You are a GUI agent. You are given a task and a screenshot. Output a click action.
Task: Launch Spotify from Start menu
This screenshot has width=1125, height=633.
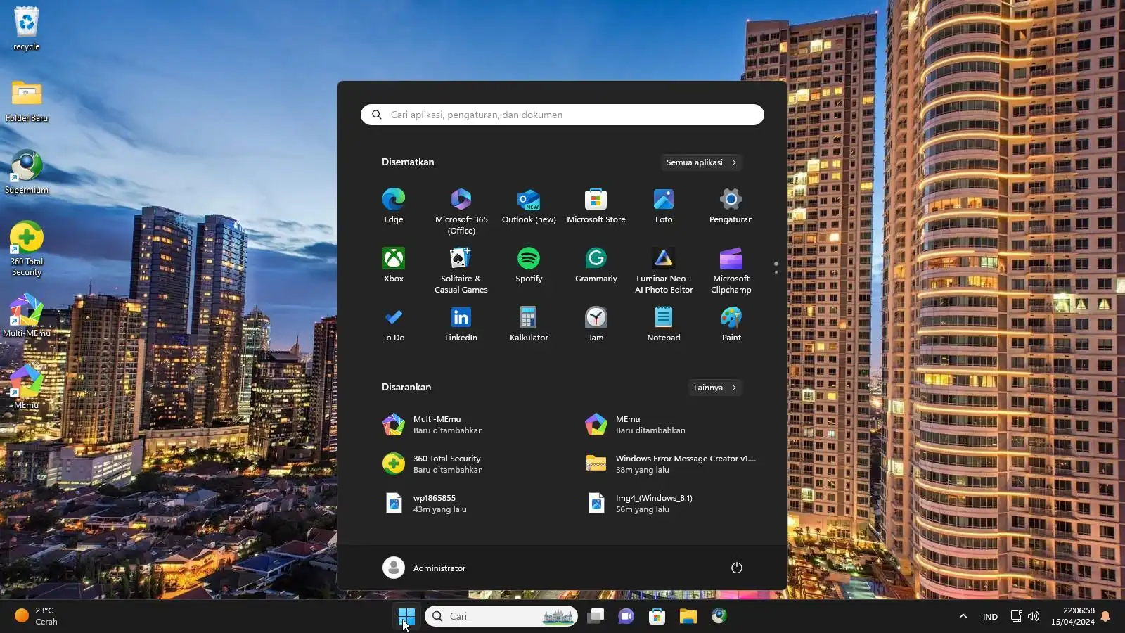click(529, 265)
